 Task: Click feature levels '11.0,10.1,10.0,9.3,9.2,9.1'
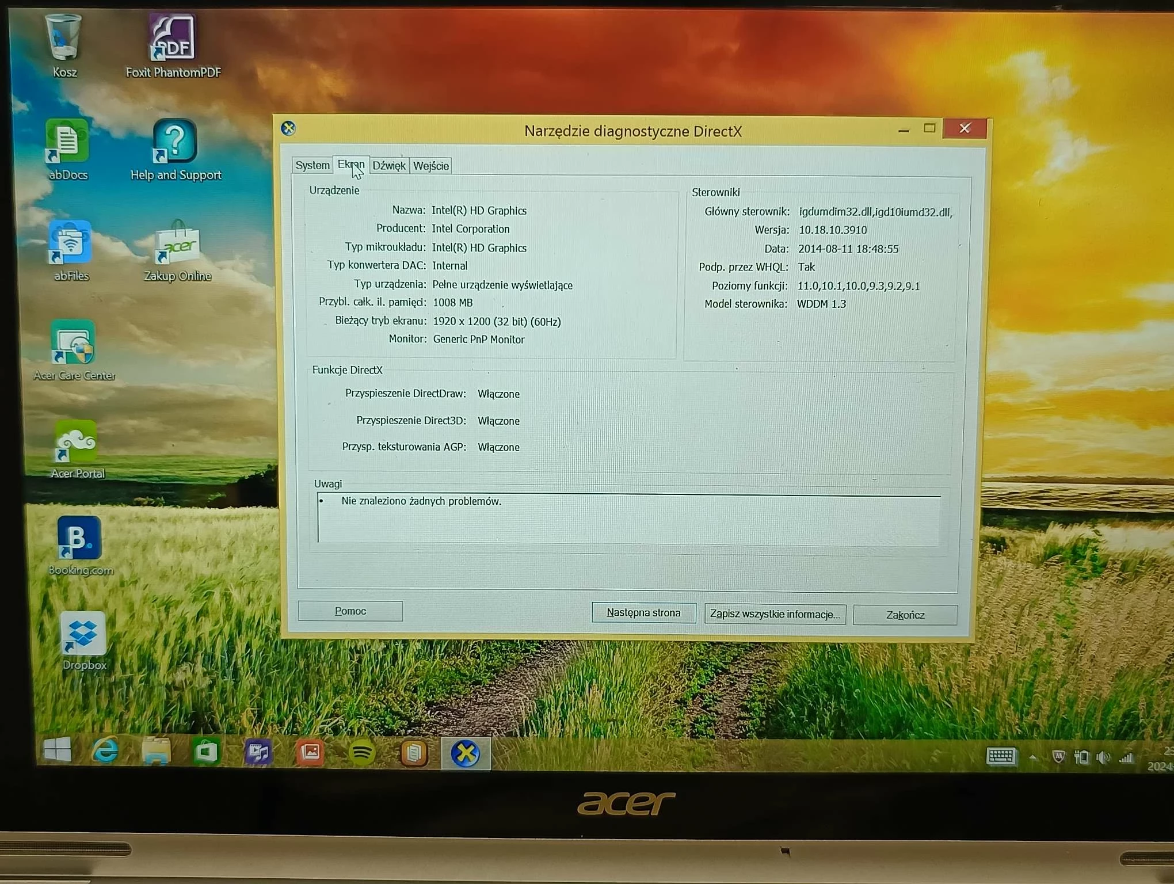(x=858, y=285)
